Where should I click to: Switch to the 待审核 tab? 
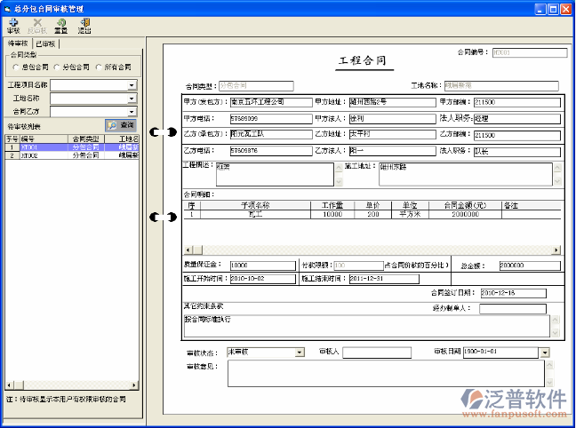18,44
